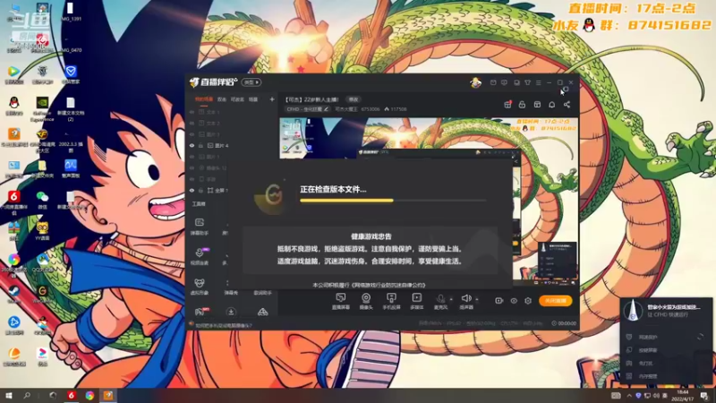This screenshot has height=403, width=716.
Task: Open the T-shirt skin icon
Action: tap(527, 82)
